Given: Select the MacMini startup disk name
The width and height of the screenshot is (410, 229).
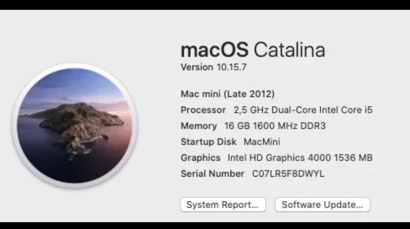Looking at the screenshot, I should coord(262,142).
